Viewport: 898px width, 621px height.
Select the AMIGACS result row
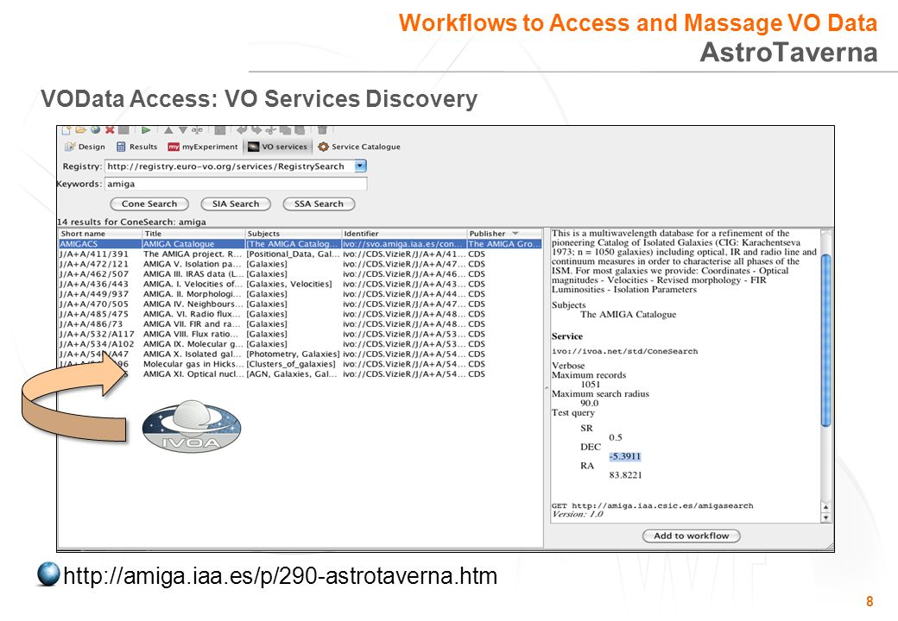(300, 243)
